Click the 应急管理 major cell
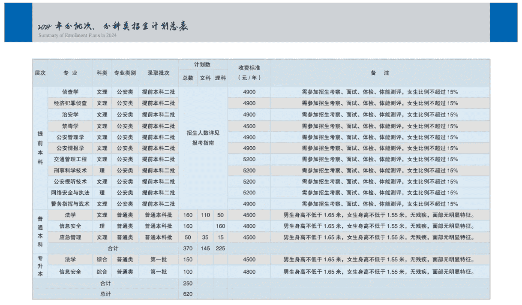The image size is (522, 305). coord(70,237)
